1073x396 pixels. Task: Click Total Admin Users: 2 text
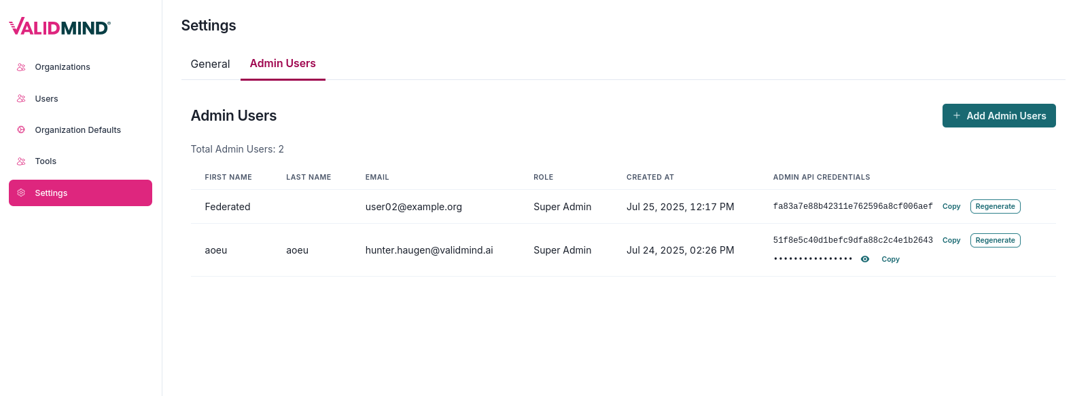point(237,149)
